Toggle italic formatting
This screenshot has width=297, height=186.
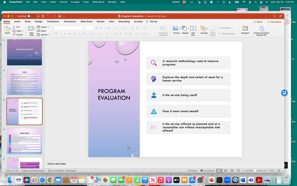[61, 33]
